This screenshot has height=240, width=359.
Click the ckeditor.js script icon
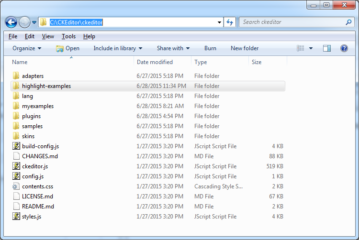pos(16,166)
